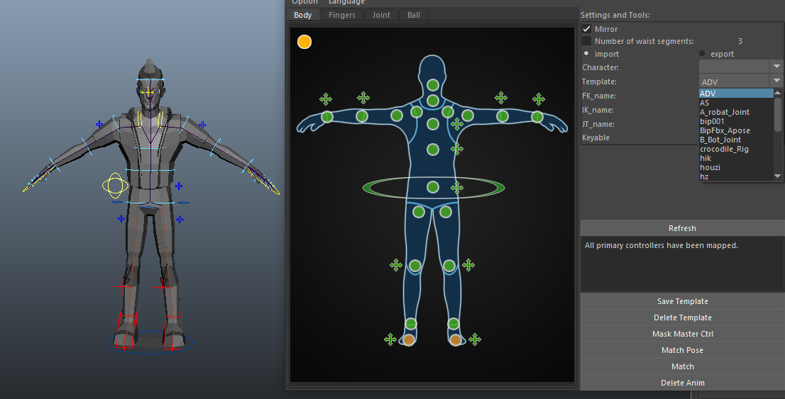Click the move-arrows icon beside the chest circle
785x399 pixels.
pos(456,123)
